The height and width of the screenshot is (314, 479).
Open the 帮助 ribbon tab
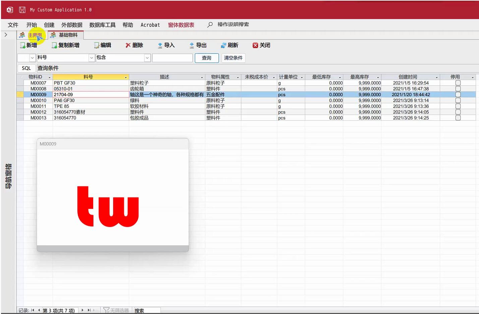point(128,25)
